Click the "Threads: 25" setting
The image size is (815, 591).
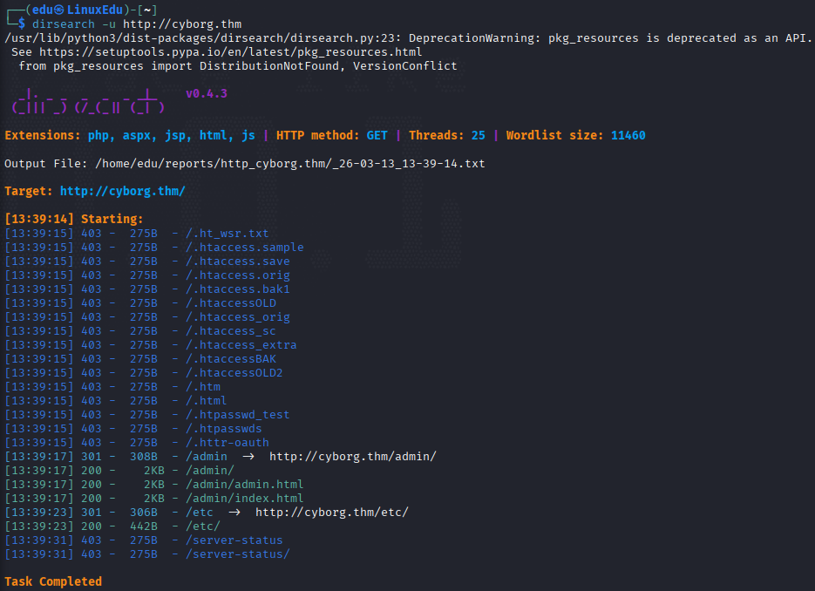(x=447, y=136)
